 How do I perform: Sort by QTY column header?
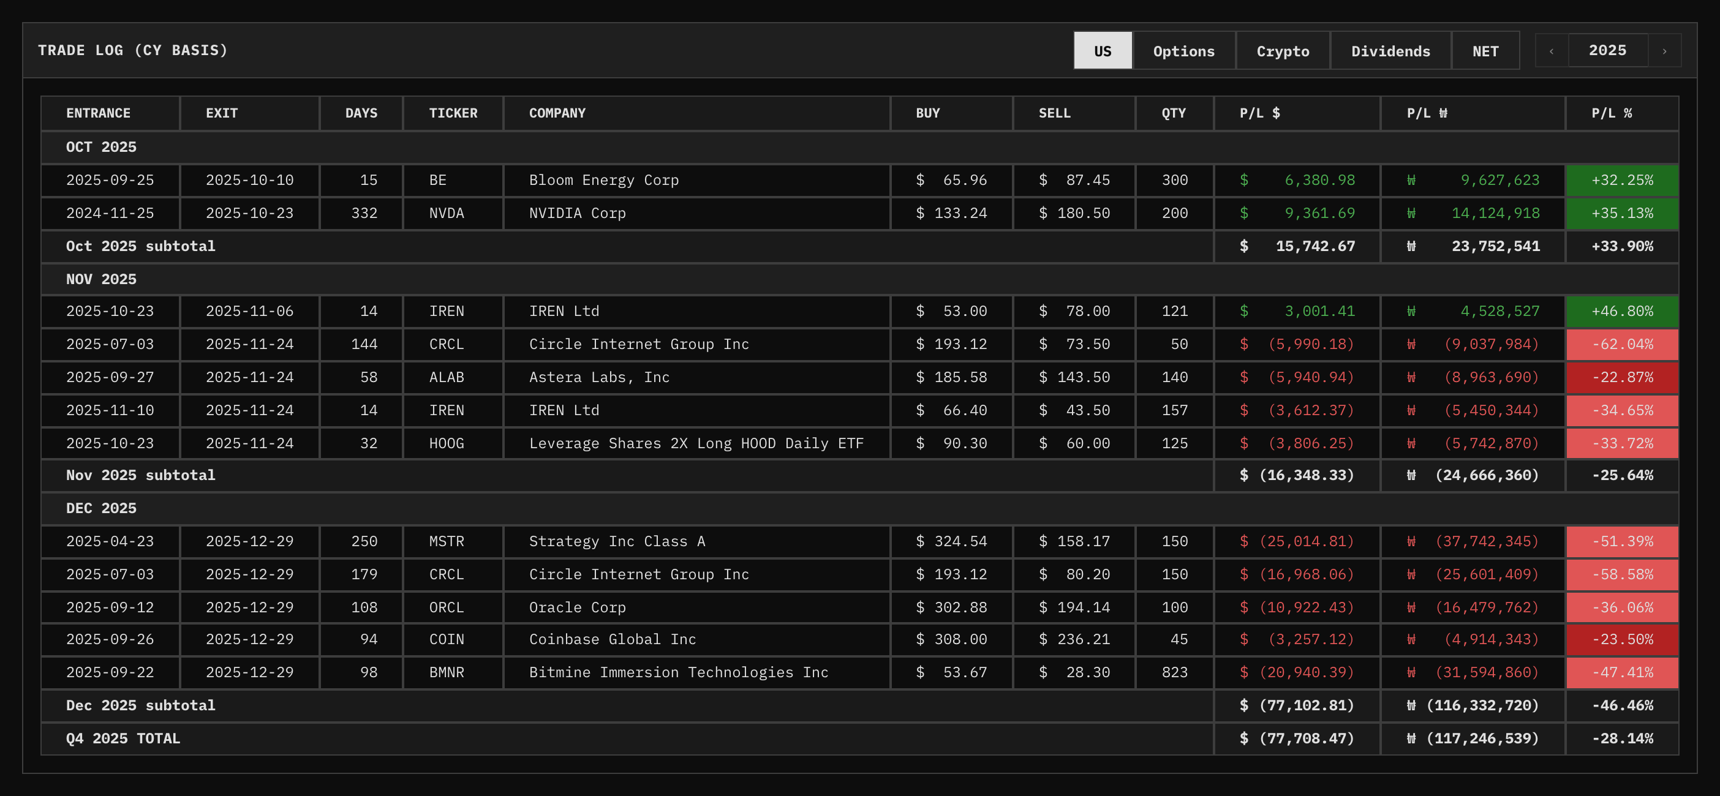[x=1174, y=113]
